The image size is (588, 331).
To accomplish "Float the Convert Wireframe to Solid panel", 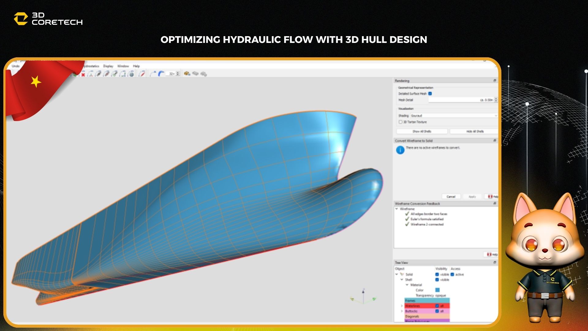I will pyautogui.click(x=495, y=141).
